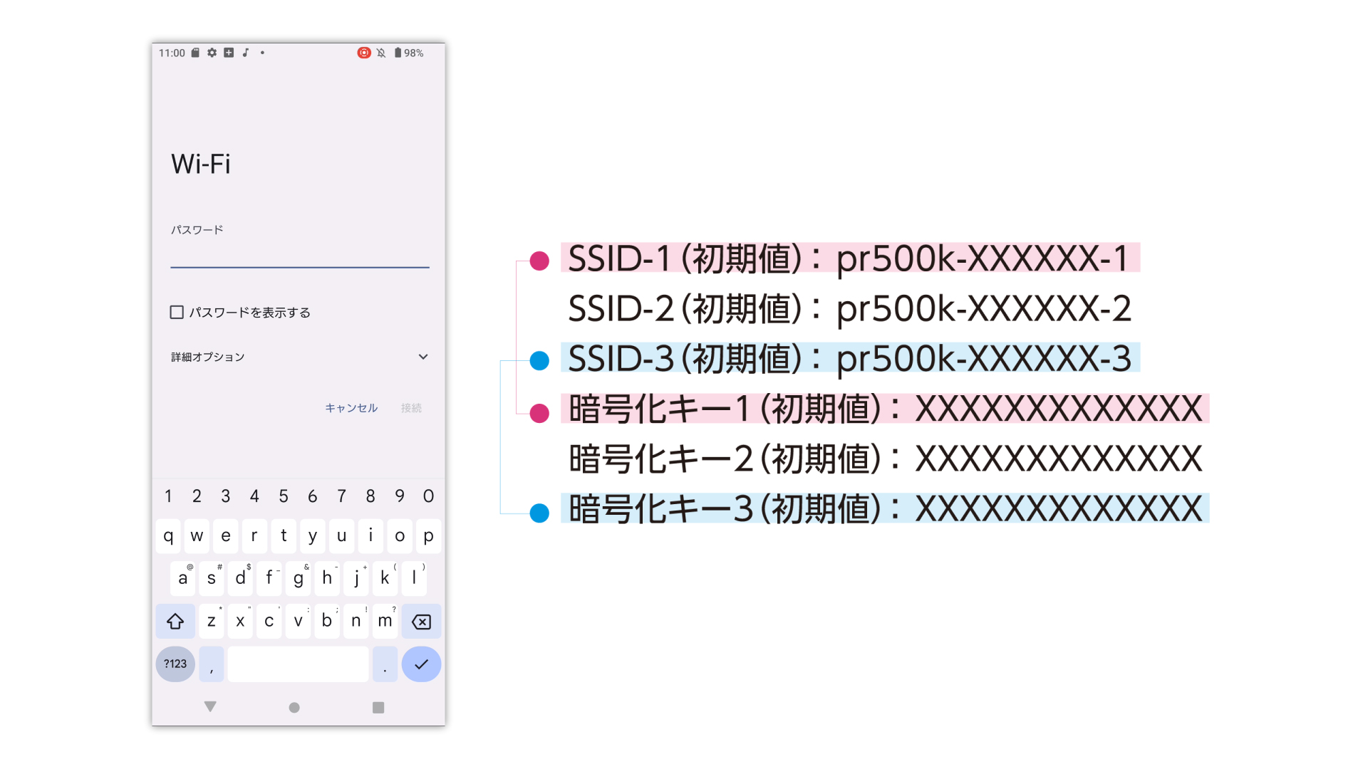The image size is (1368, 769).
Task: Focus the パスワード input field
Action: click(x=299, y=255)
